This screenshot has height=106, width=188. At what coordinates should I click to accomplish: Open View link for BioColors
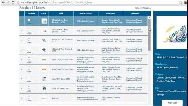pos(29,100)
